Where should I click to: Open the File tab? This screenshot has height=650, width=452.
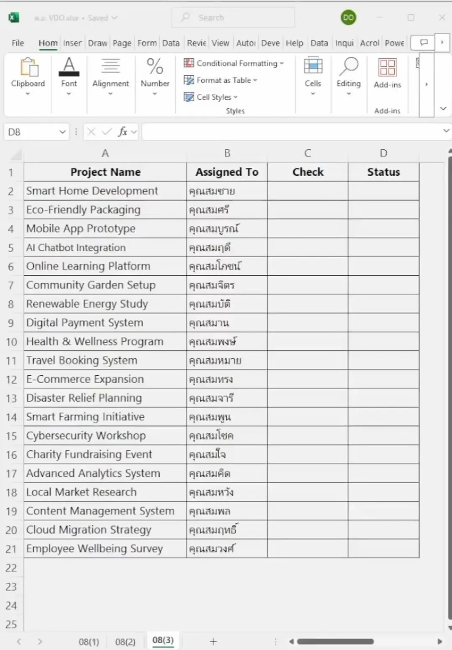click(x=18, y=43)
